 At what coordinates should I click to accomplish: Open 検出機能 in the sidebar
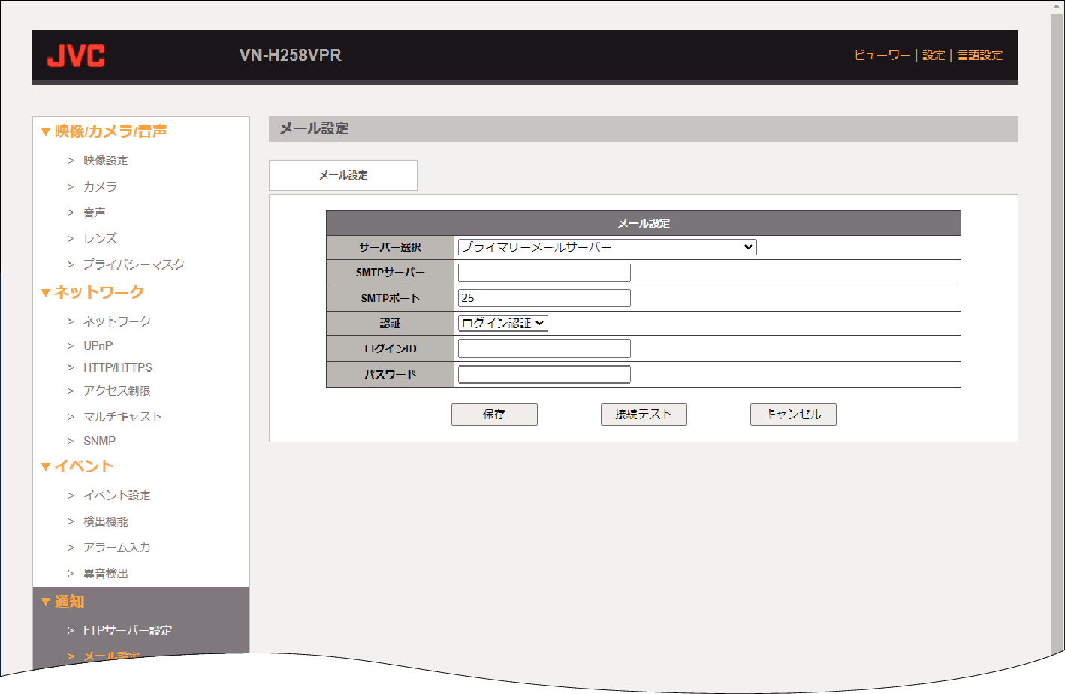[105, 521]
